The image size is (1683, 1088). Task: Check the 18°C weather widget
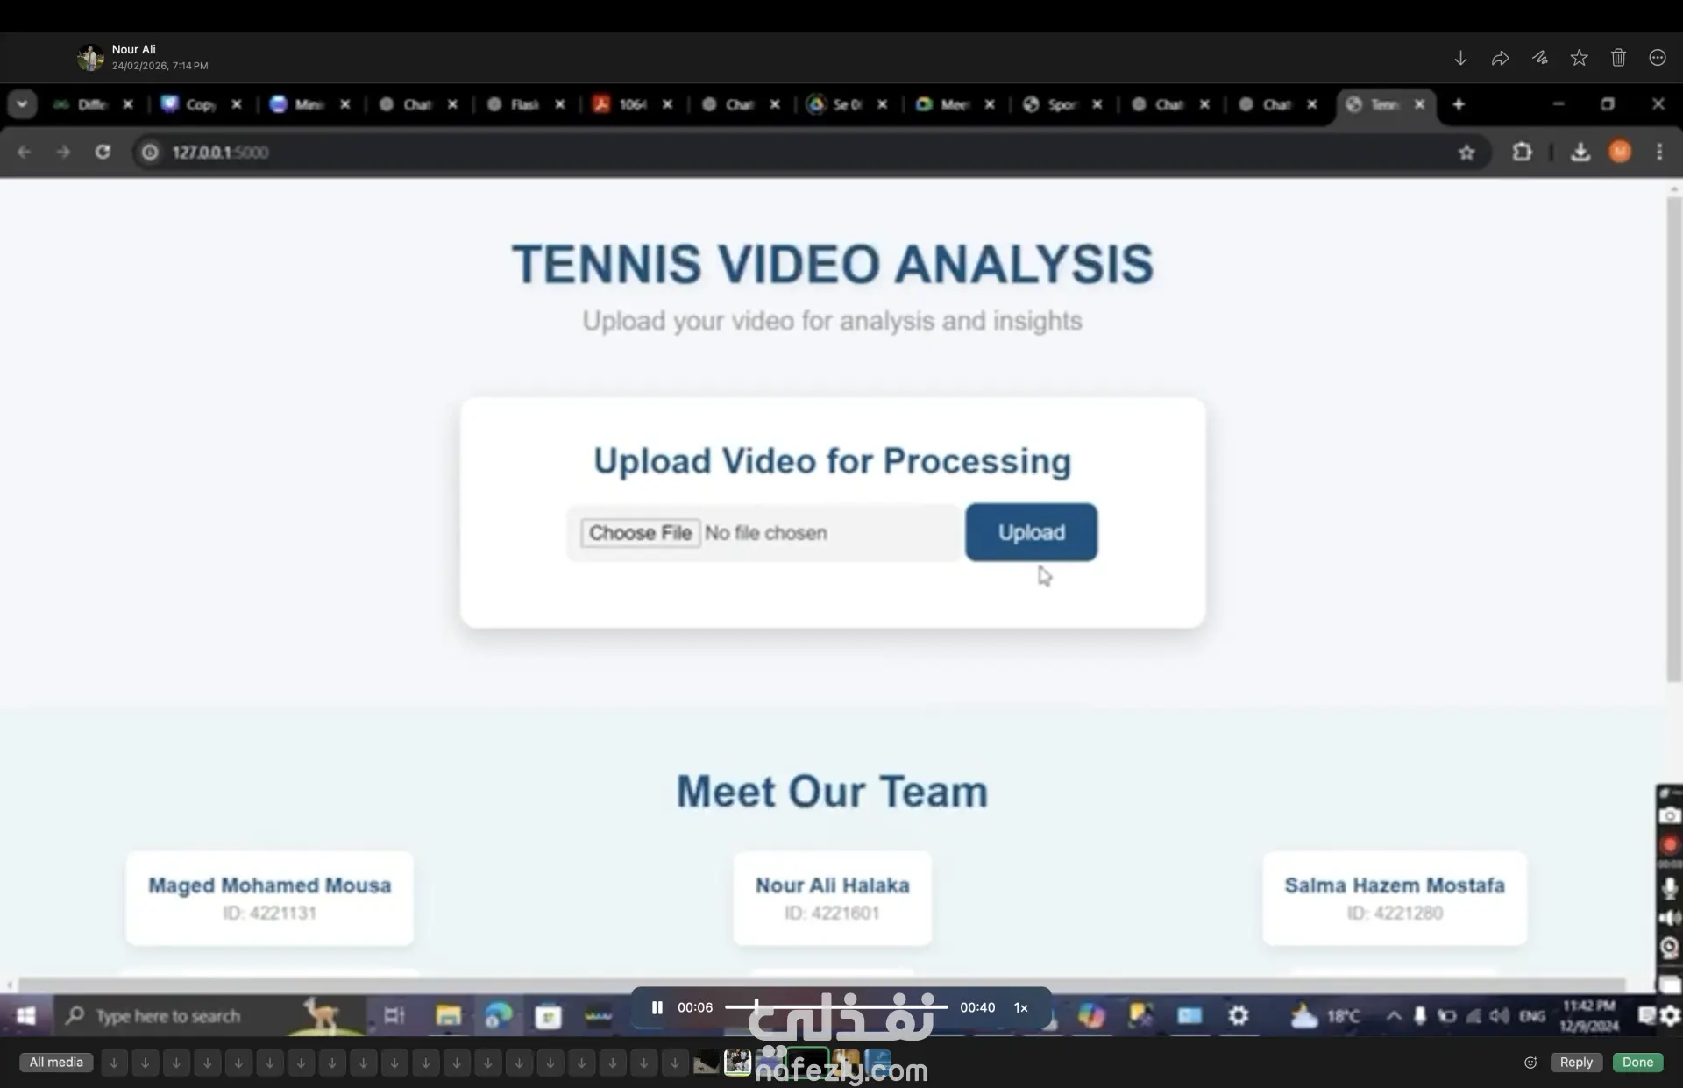click(x=1324, y=1015)
